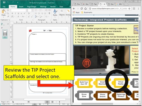
Task: Toggle align text left
Action: (x=36, y=14)
